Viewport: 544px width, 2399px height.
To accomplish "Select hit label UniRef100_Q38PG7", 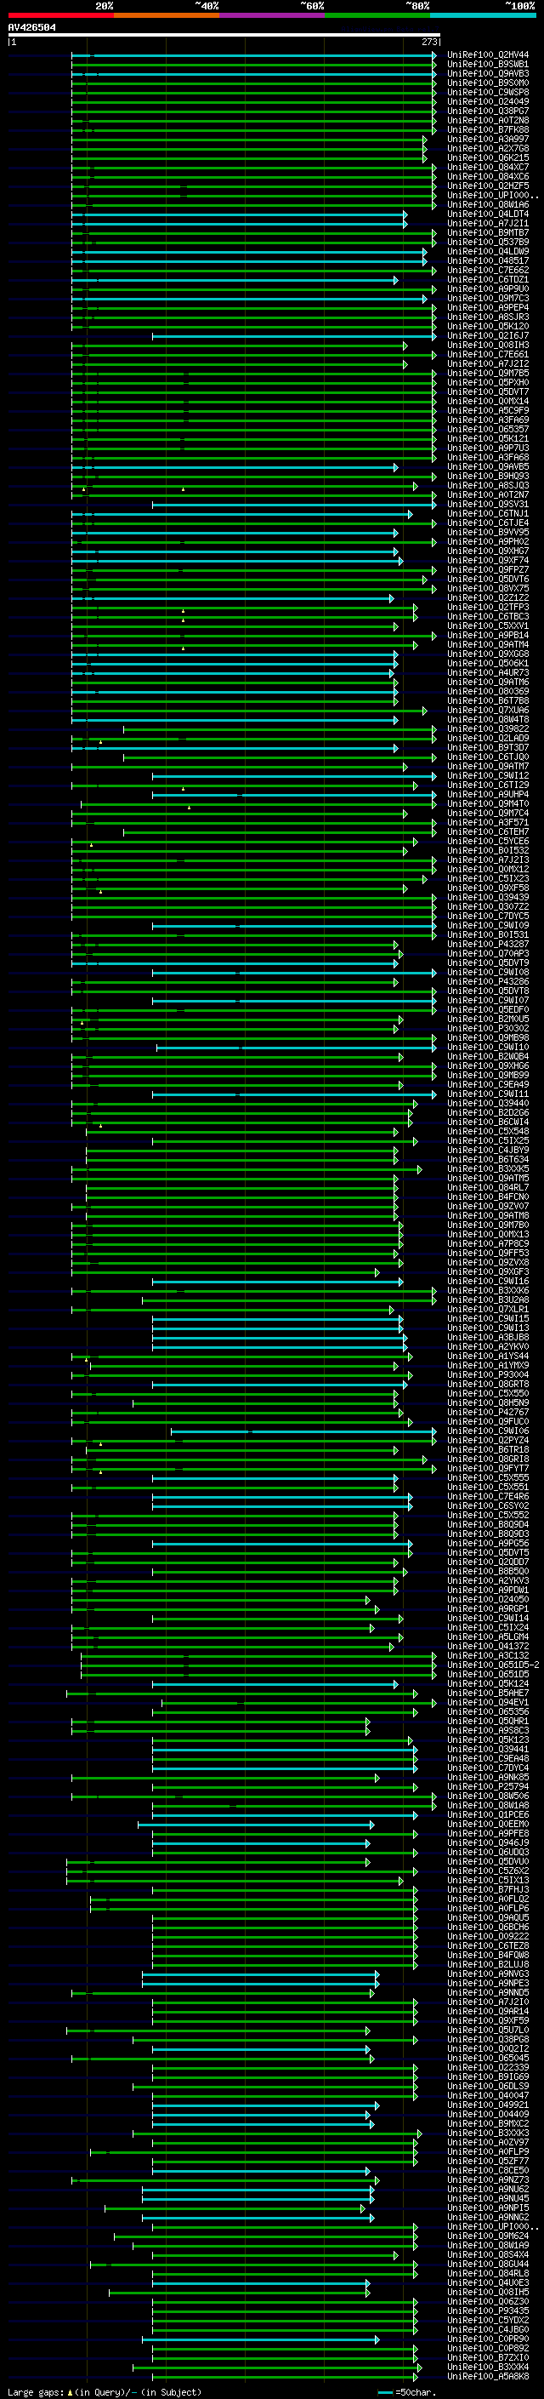I will tap(488, 111).
